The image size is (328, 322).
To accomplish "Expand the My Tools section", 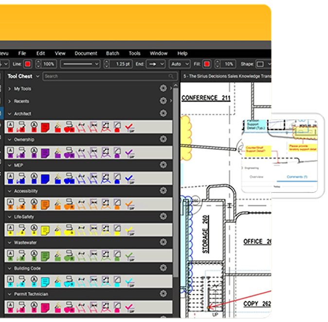I will coord(9,89).
